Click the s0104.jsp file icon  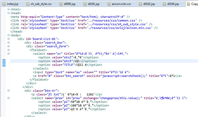pos(164,4)
